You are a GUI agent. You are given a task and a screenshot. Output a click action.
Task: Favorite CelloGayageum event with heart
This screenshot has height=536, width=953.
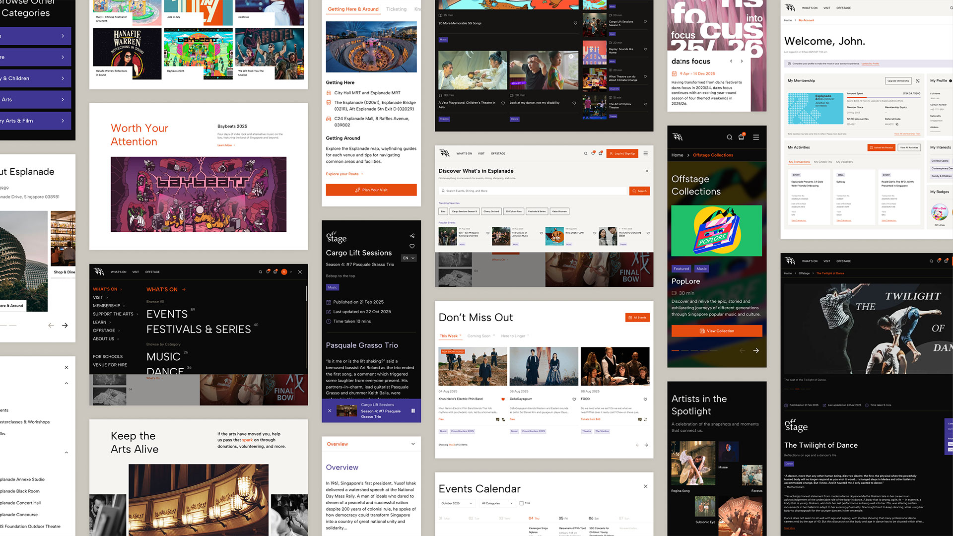574,399
